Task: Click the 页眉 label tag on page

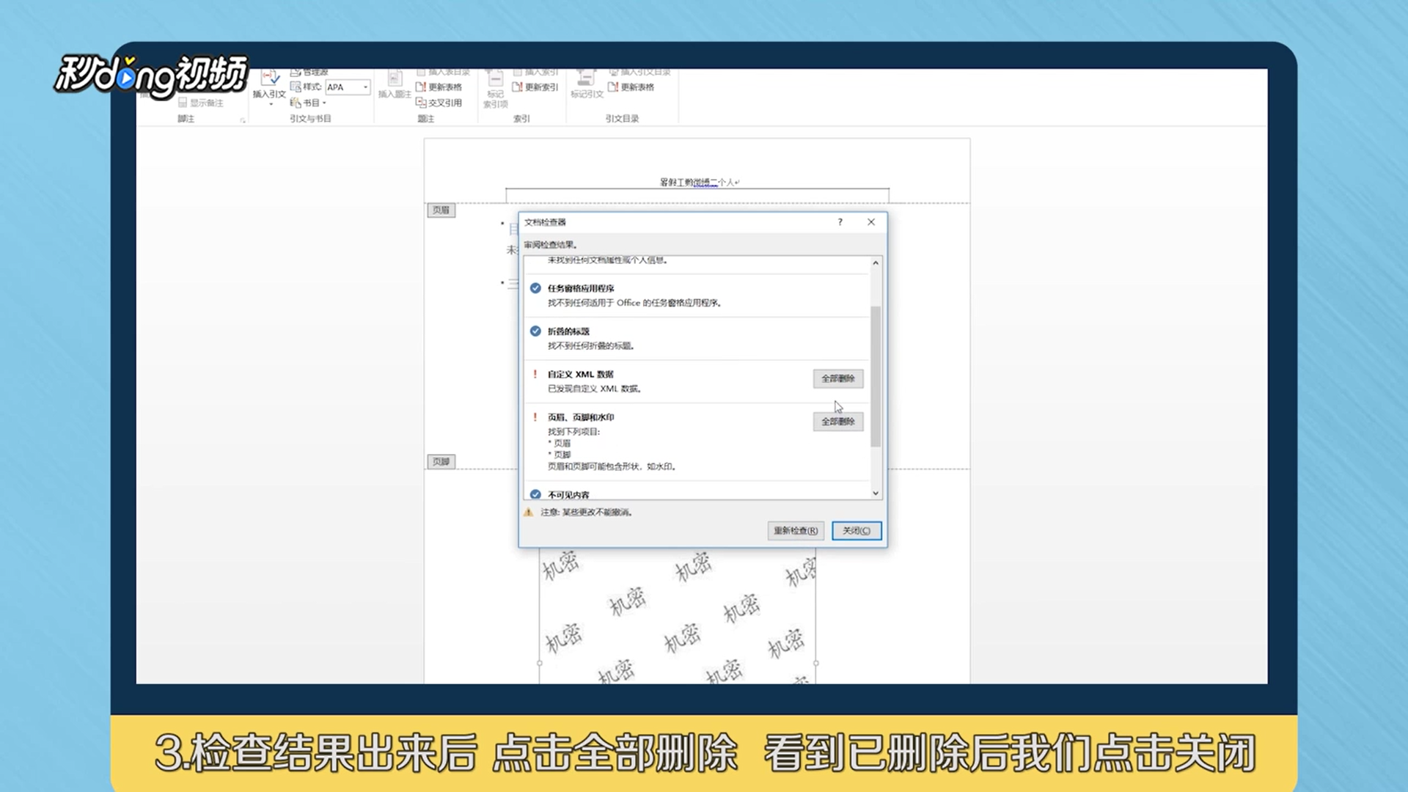Action: [441, 210]
